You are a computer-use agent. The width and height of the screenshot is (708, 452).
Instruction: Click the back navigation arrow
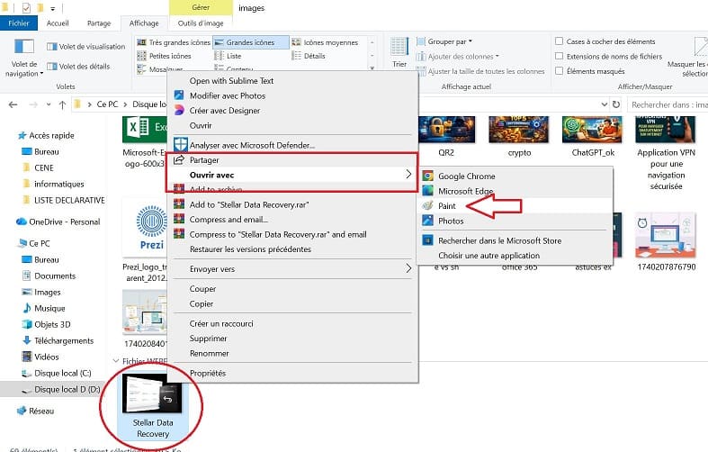[x=13, y=104]
